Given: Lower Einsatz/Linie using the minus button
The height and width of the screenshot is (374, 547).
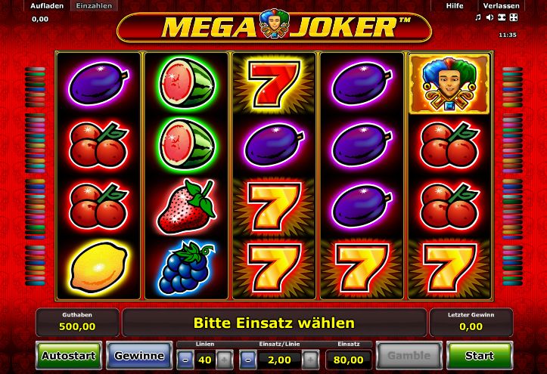Looking at the screenshot, I should [248, 360].
